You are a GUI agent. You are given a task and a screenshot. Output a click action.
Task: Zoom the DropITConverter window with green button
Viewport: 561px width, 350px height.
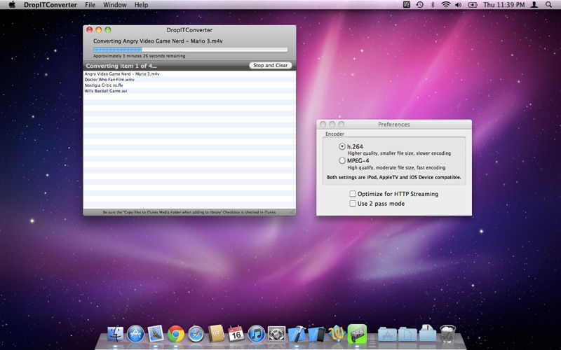click(x=108, y=30)
